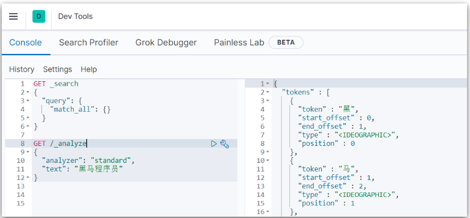Viewport: 470px width, 218px height.
Task: Open the wrench request options menu
Action: [225, 144]
